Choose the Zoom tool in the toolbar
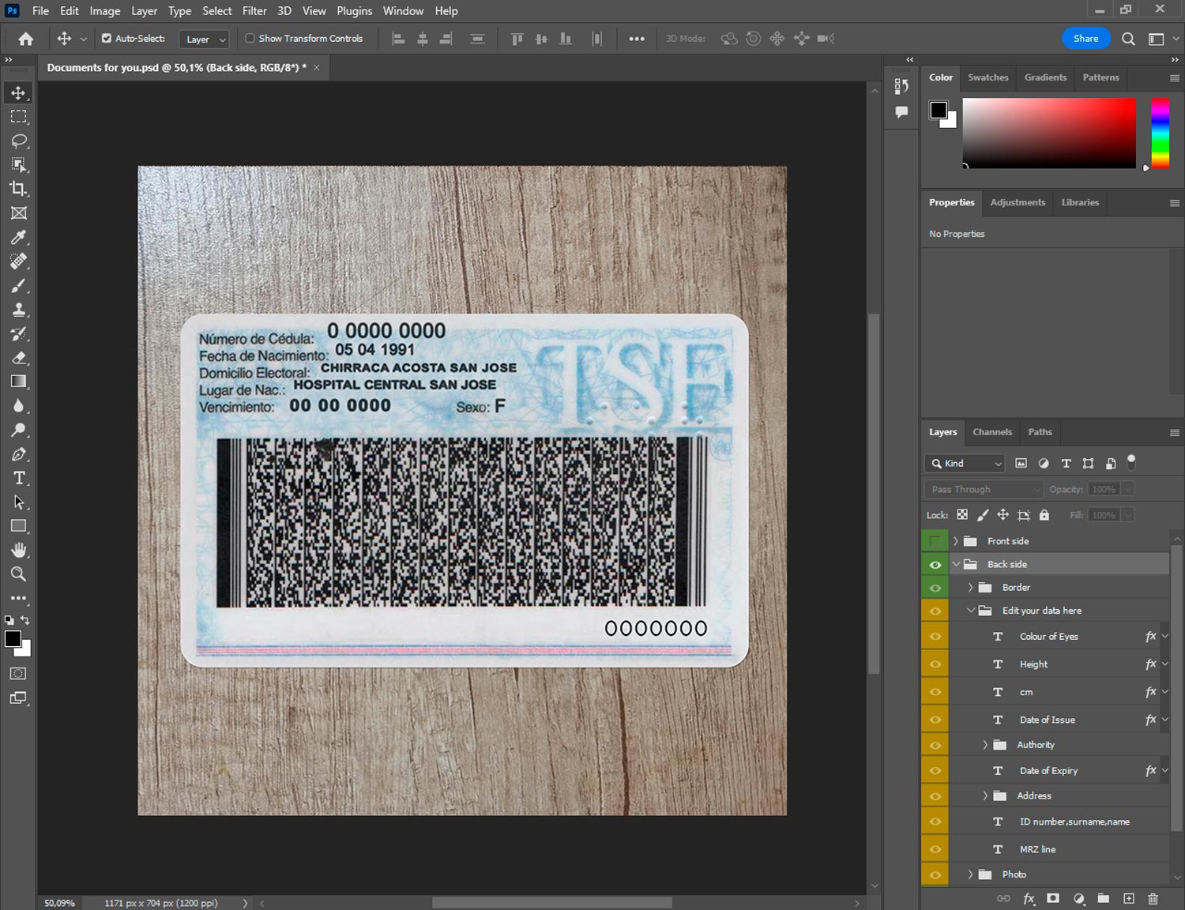The width and height of the screenshot is (1185, 910). [x=18, y=574]
